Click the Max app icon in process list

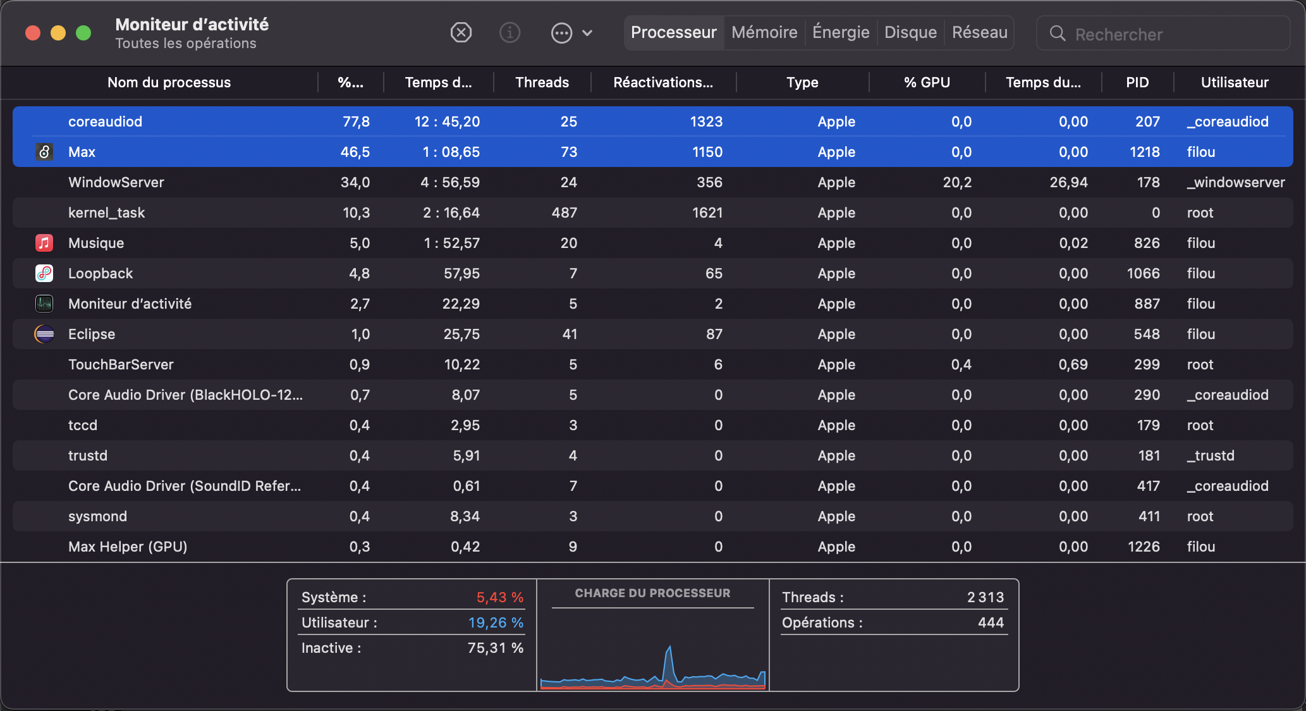tap(44, 152)
